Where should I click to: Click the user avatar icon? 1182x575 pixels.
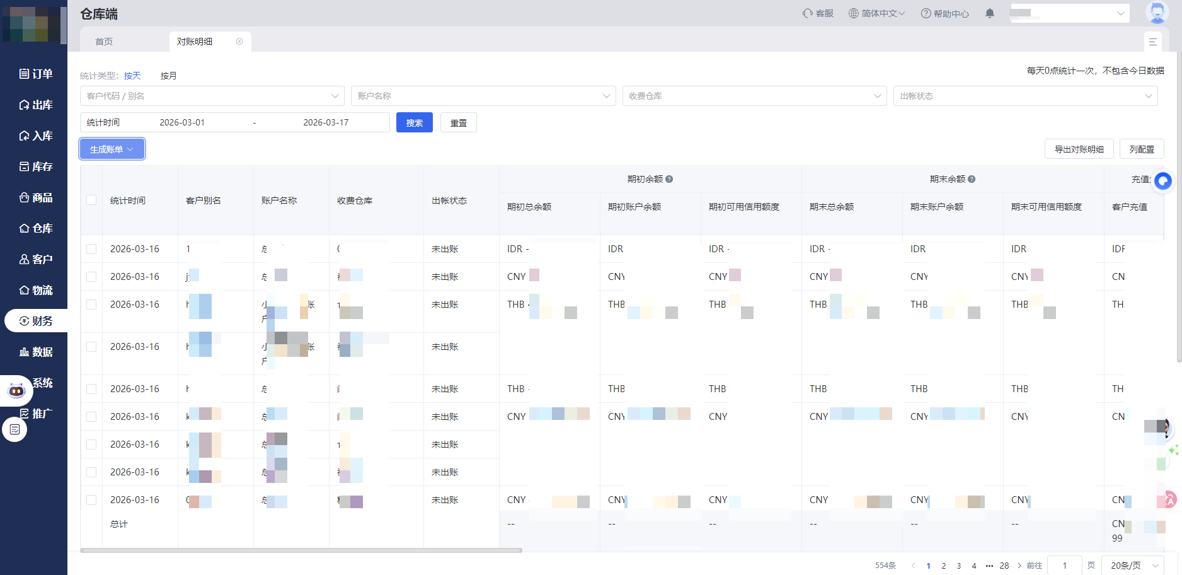1157,13
